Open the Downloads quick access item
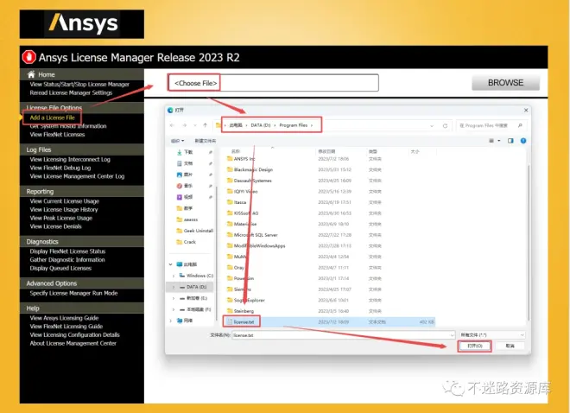 tap(188, 152)
